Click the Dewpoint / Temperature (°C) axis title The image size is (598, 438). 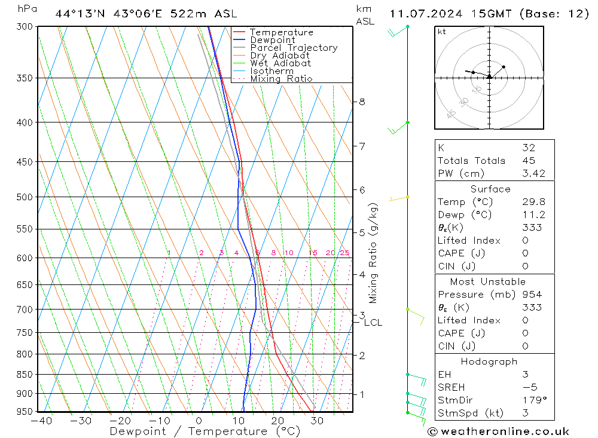tap(205, 431)
